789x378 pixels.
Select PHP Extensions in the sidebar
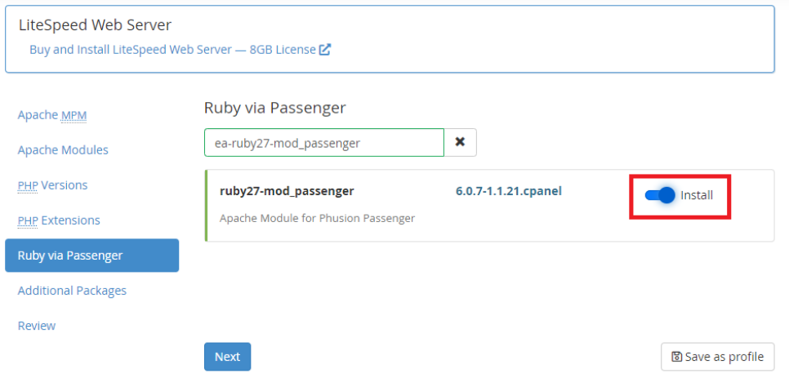59,220
